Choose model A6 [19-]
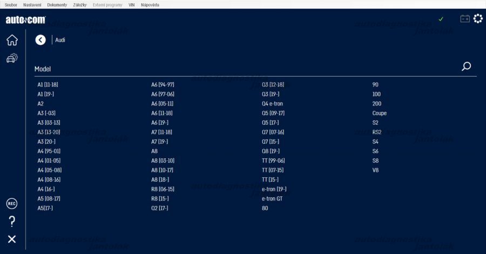The image size is (486, 254). 160,123
